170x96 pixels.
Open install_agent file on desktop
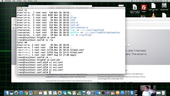tap(153, 7)
